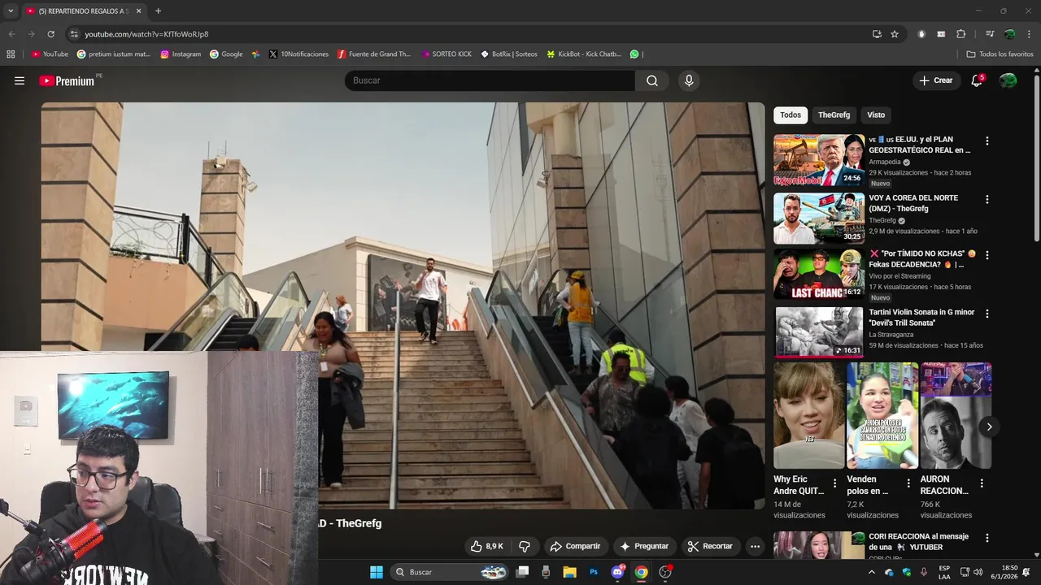Click the browser Back arrow
This screenshot has height=585, width=1041.
[x=11, y=34]
